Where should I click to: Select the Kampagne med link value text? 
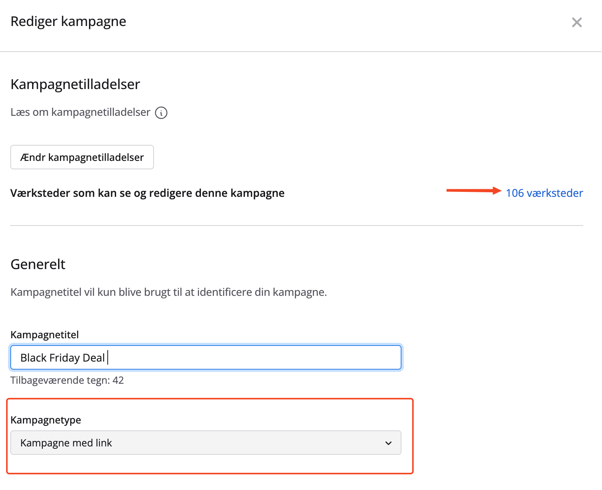pos(66,443)
